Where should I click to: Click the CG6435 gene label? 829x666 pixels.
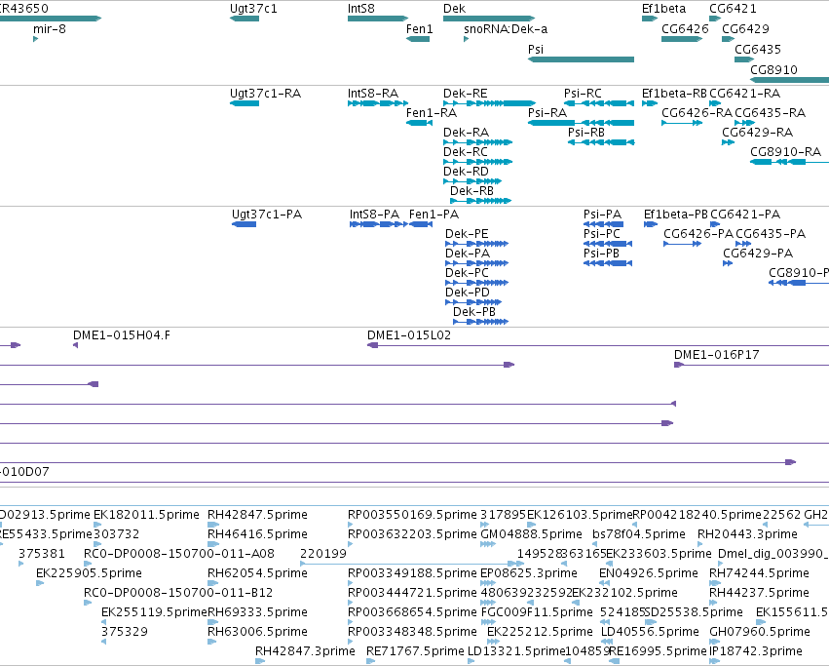[758, 49]
